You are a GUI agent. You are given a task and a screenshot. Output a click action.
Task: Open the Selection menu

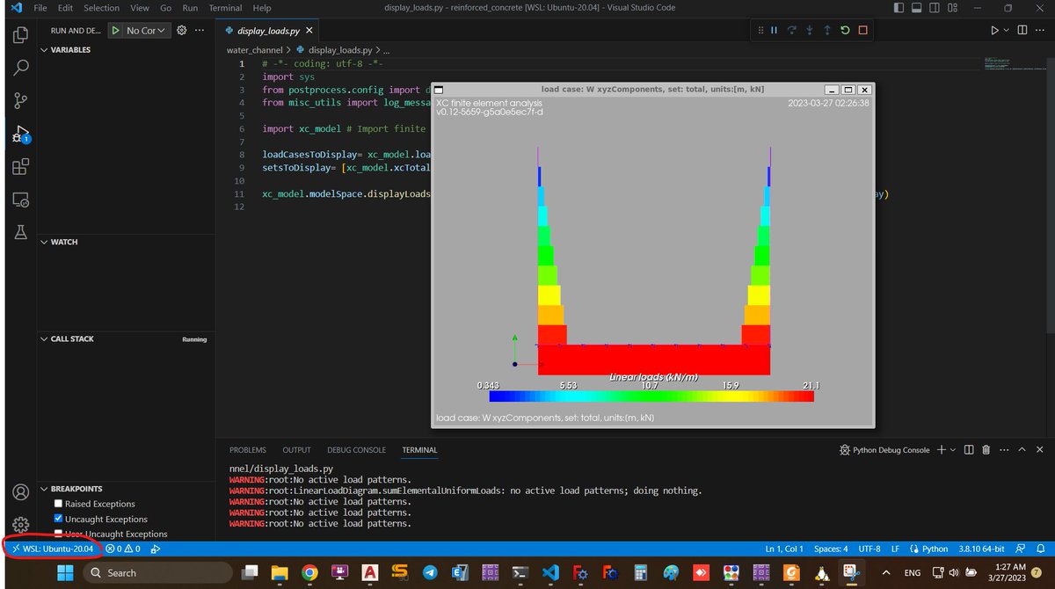coord(102,8)
